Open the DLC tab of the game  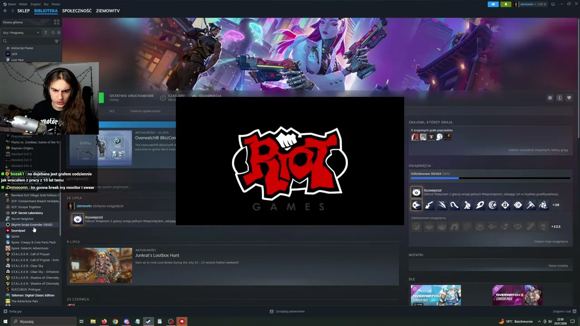click(x=112, y=111)
